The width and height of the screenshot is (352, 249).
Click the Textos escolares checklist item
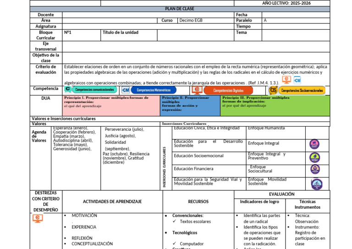click(x=195, y=221)
